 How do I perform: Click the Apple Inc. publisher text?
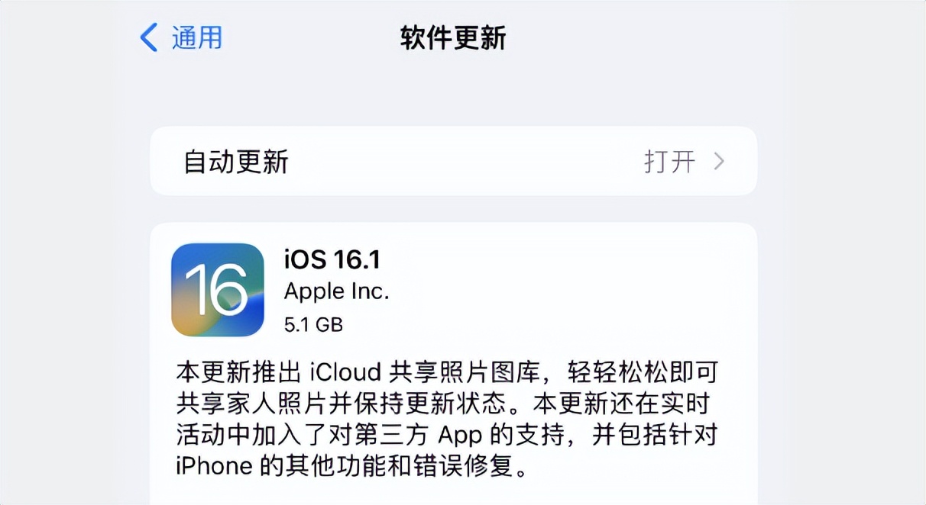click(x=336, y=291)
